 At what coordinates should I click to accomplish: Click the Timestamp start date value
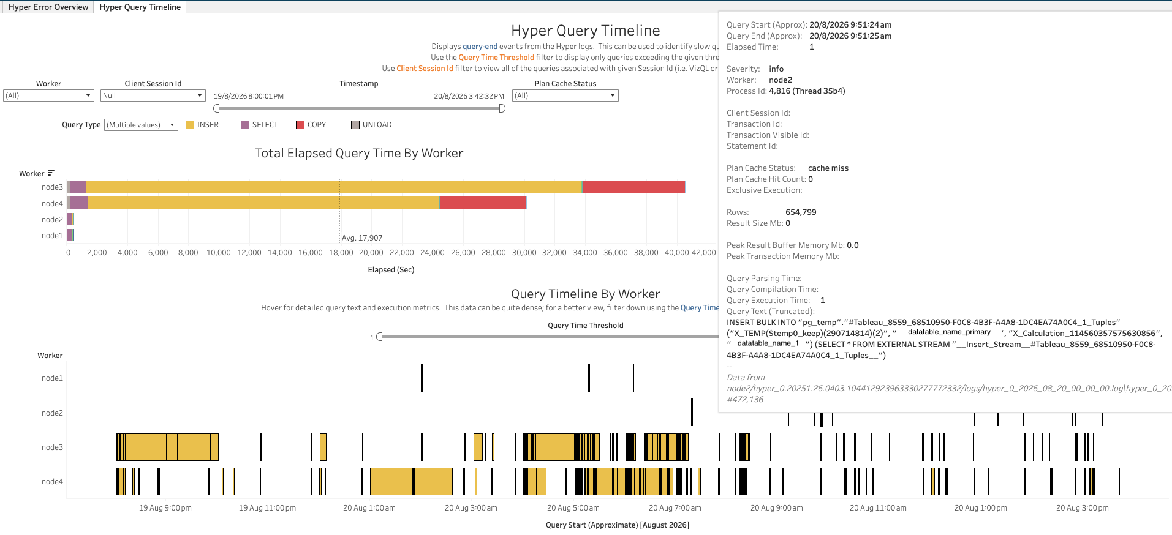[x=249, y=96]
